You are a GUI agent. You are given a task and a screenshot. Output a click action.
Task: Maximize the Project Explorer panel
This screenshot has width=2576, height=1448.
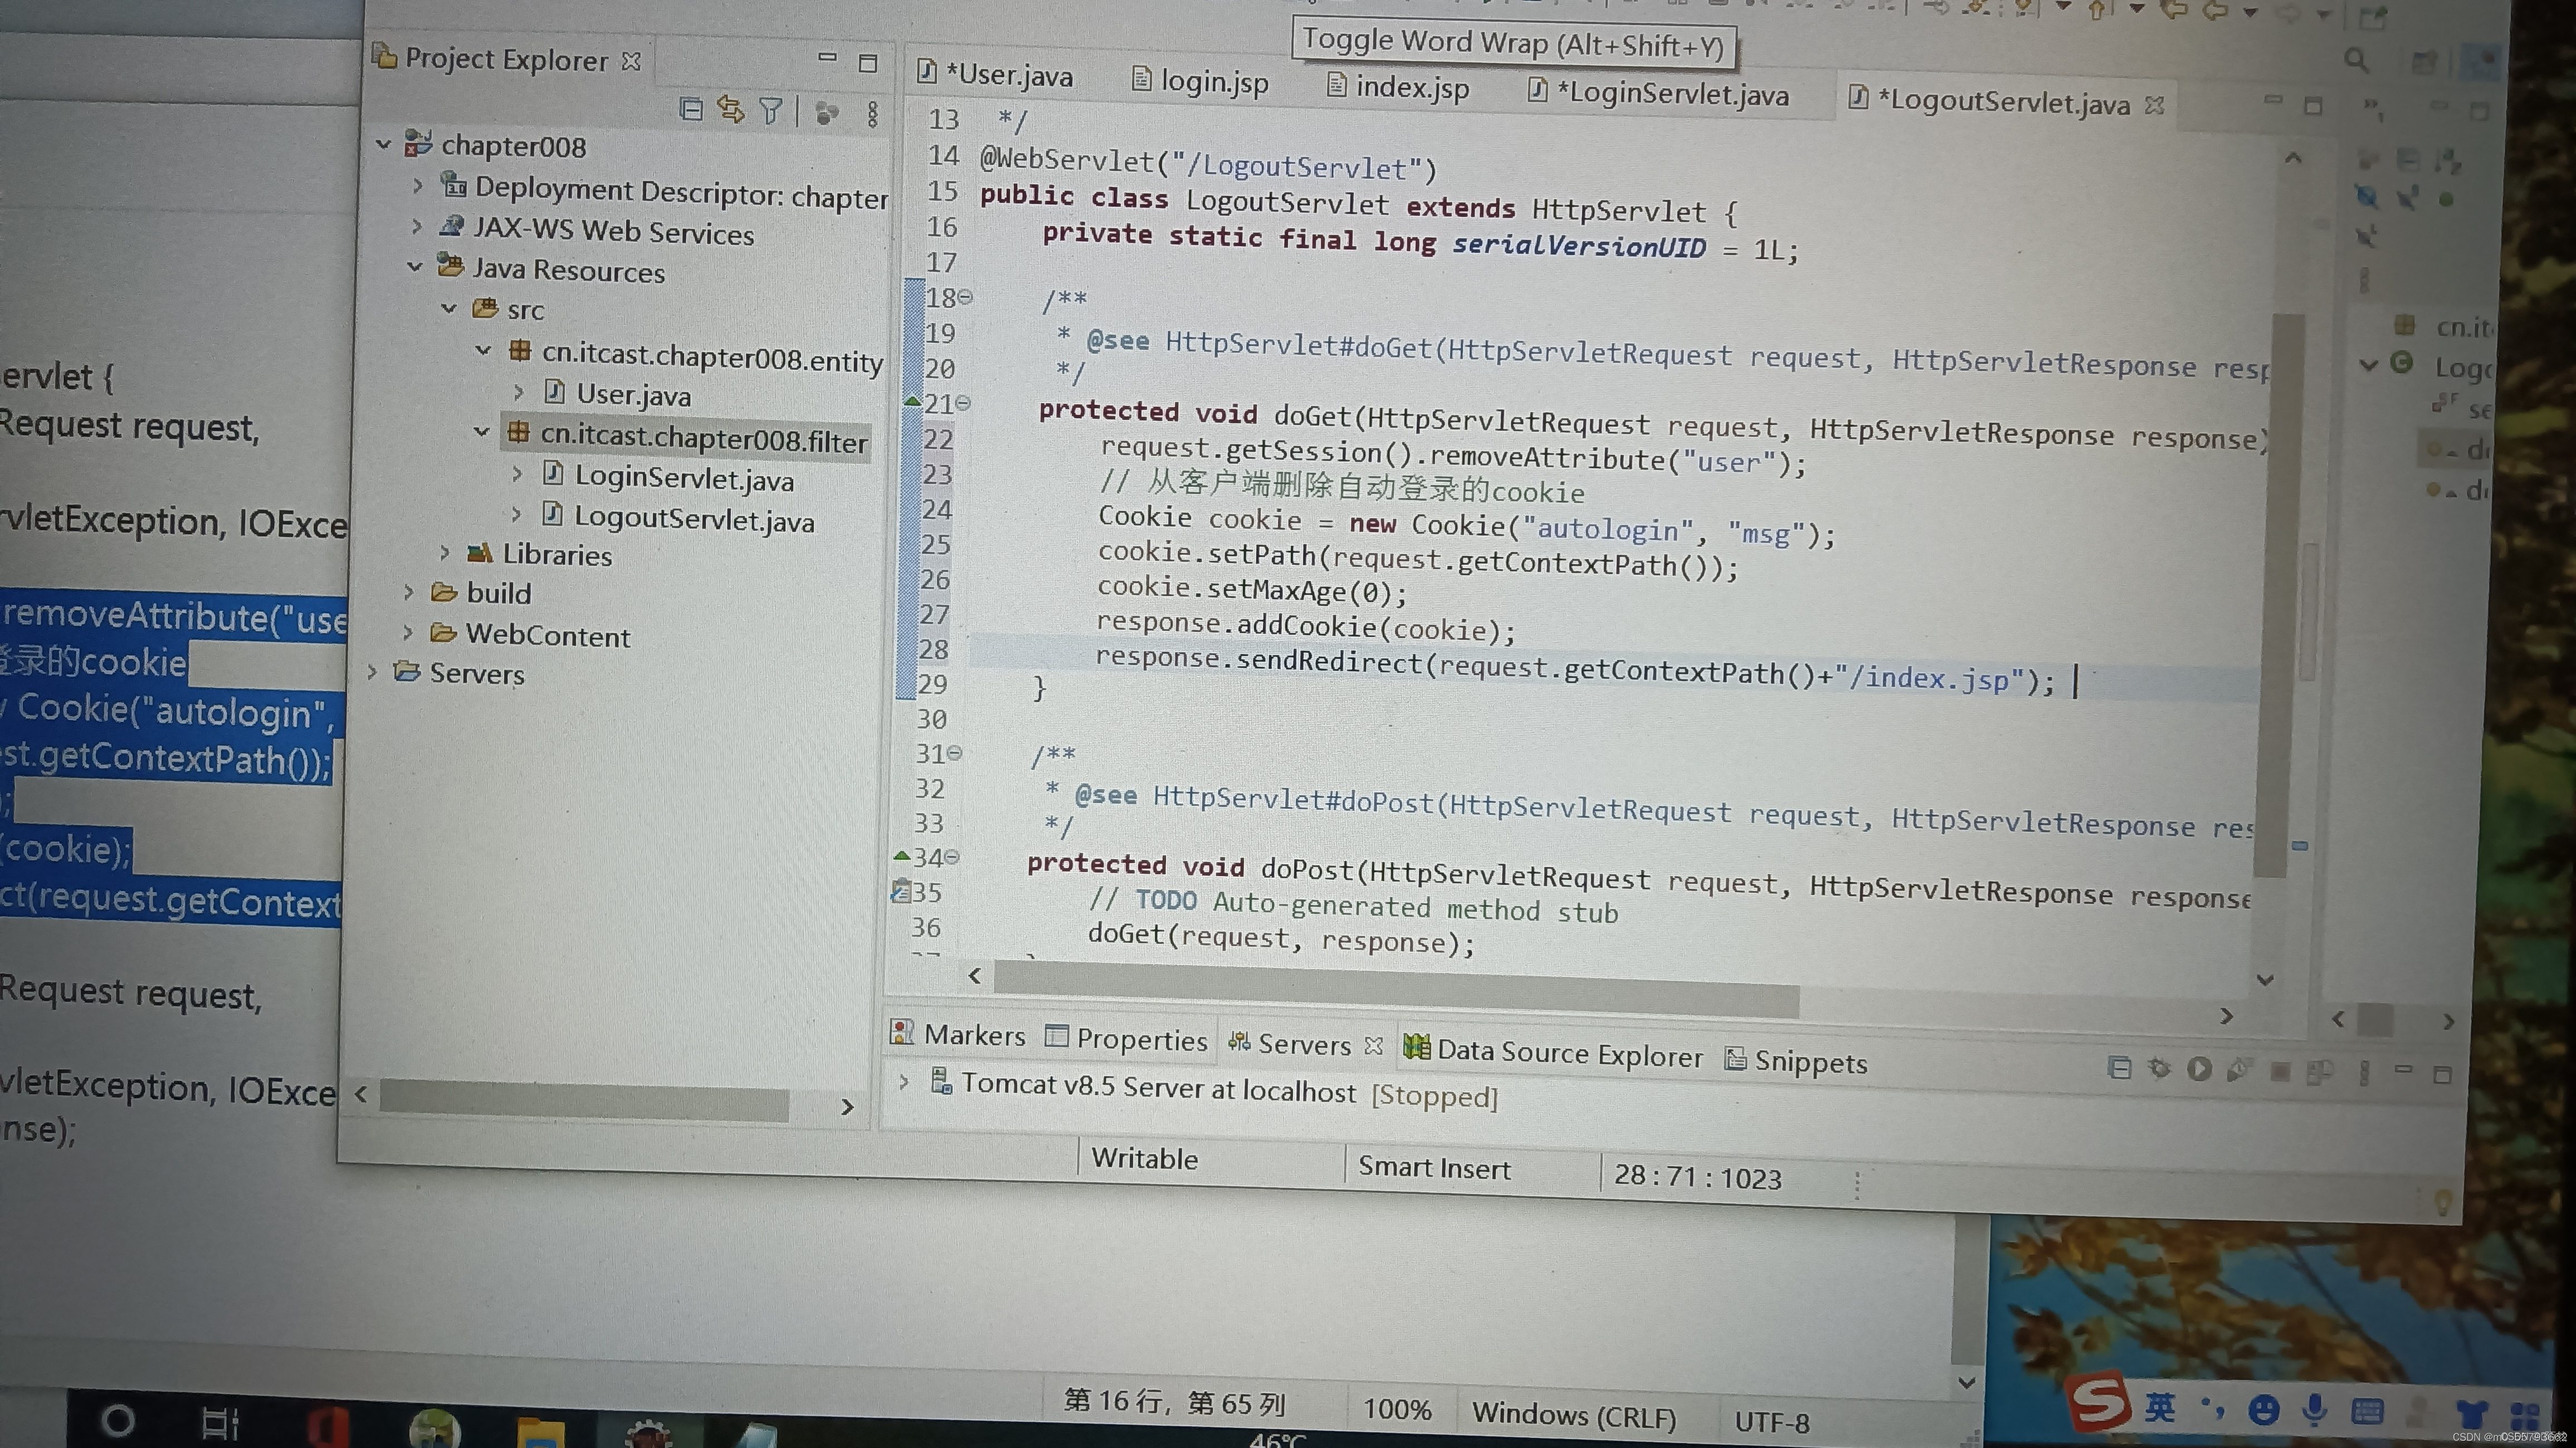(x=868, y=63)
